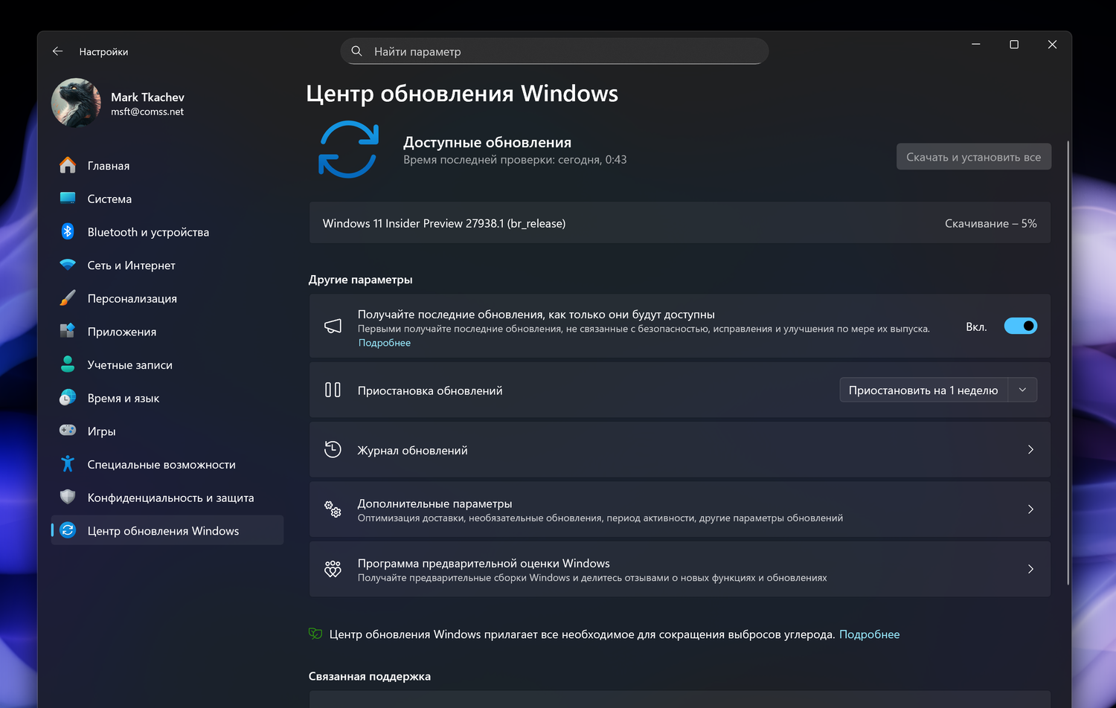Click the clock icon for Журнал обновлений

pos(333,449)
